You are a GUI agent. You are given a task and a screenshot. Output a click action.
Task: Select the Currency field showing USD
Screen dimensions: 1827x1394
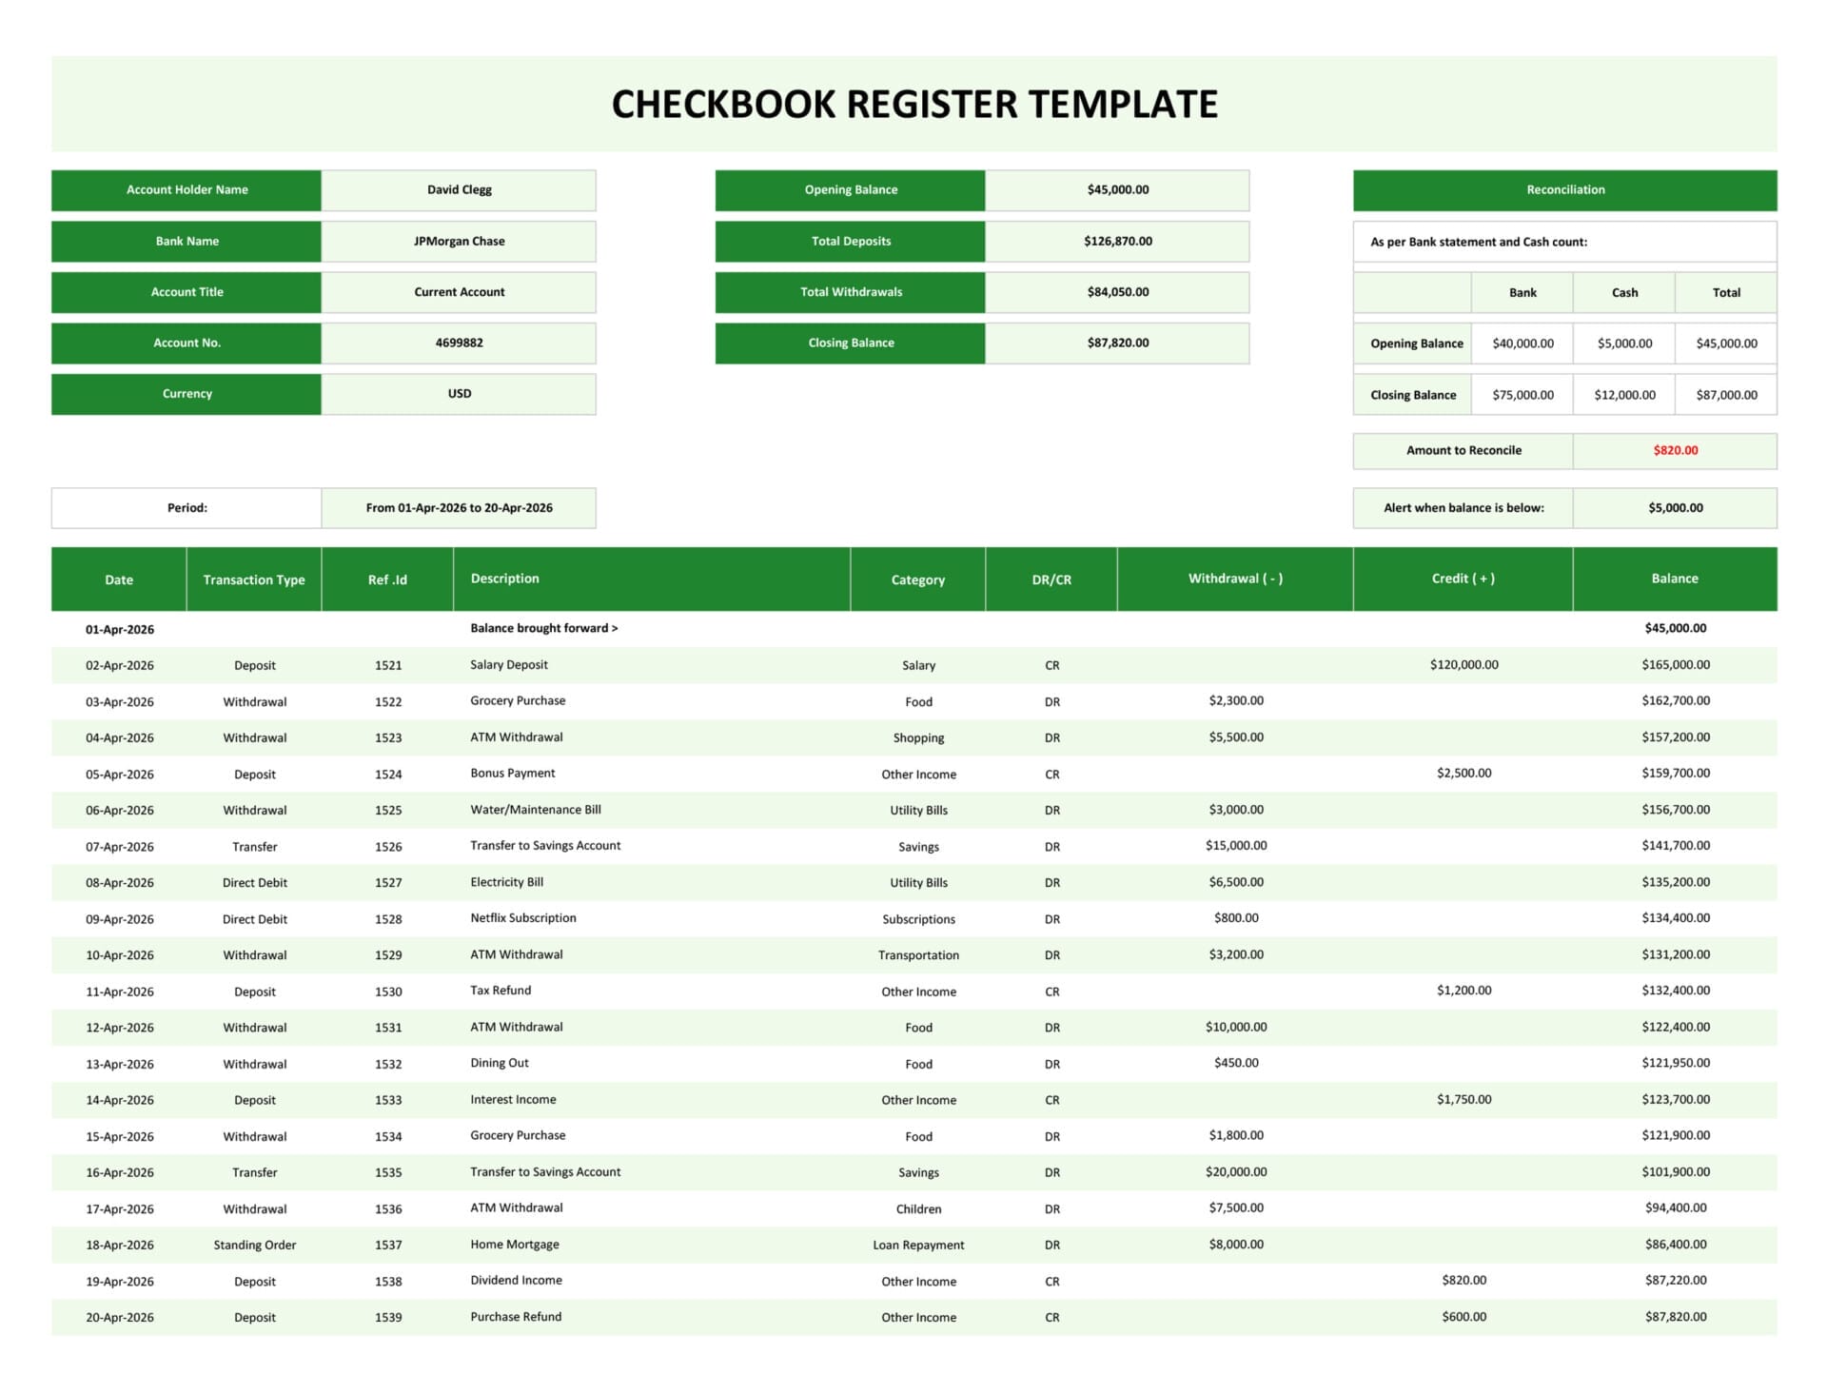point(459,393)
